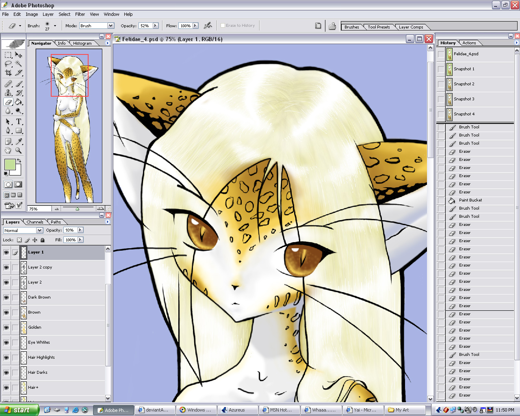
Task: Select the Magic Wand tool
Action: (x=19, y=64)
